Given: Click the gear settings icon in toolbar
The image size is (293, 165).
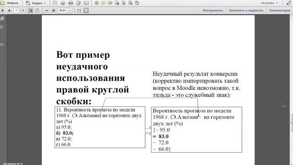Looking at the screenshot, I should click(x=97, y=3).
